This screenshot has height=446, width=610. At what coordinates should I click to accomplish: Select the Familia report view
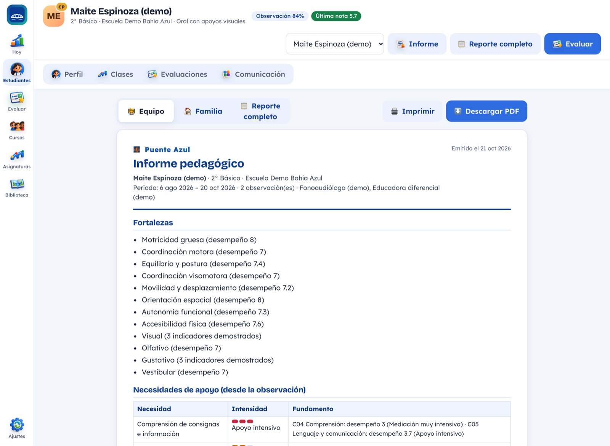[203, 111]
